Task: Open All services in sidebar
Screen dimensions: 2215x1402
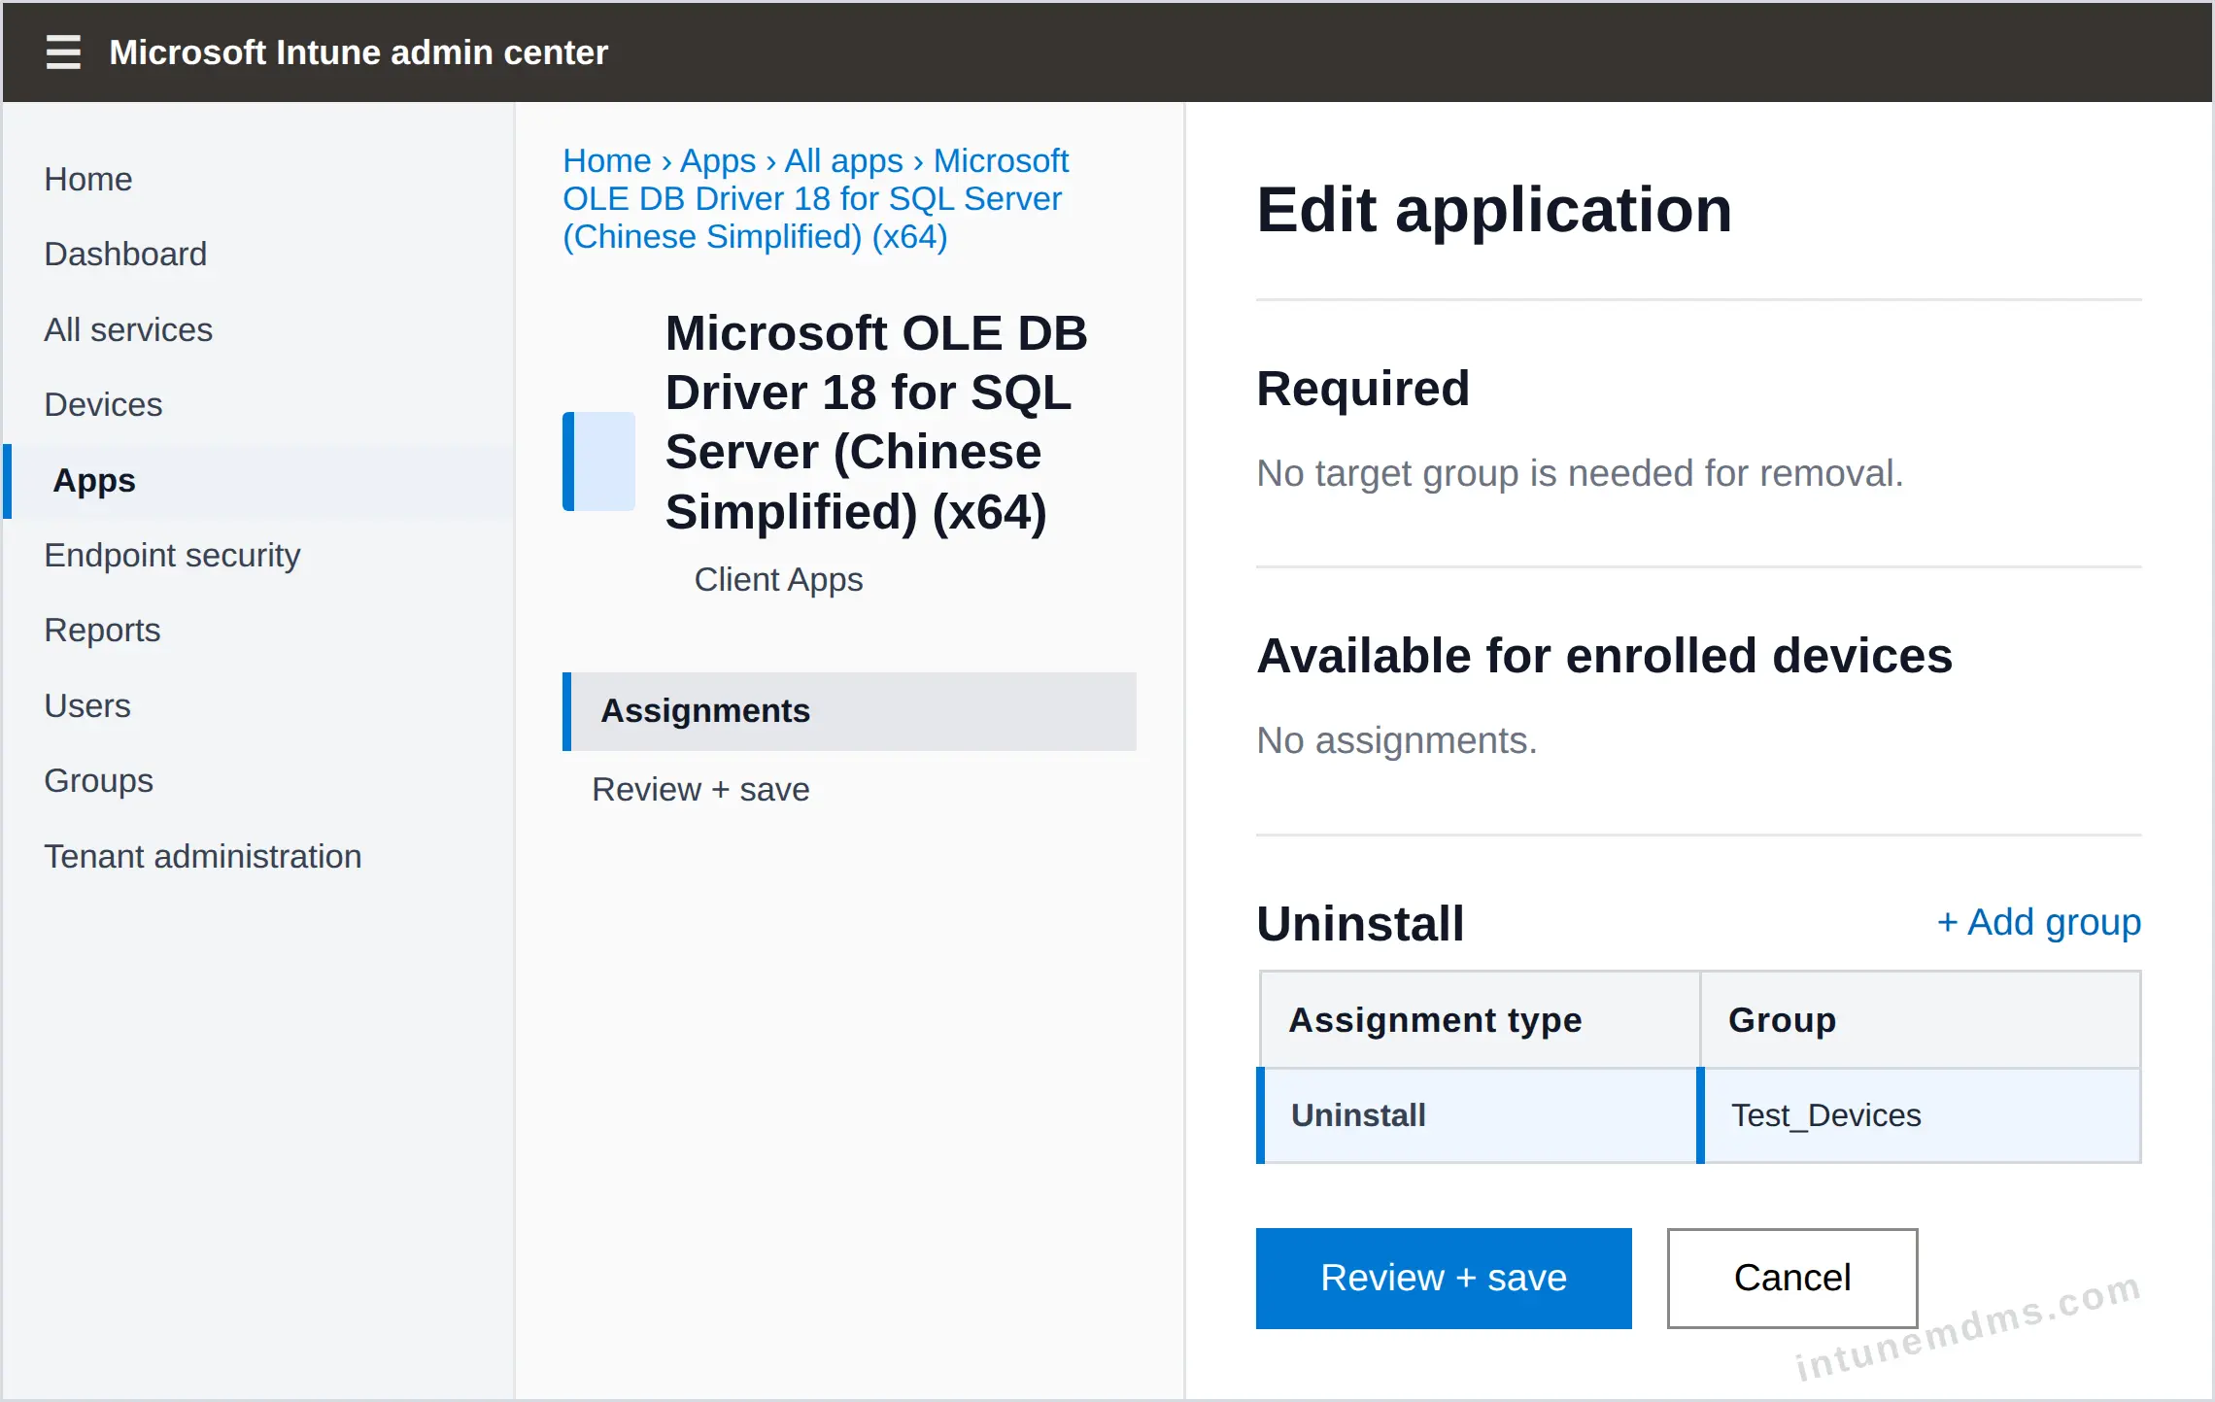Action: tap(128, 329)
